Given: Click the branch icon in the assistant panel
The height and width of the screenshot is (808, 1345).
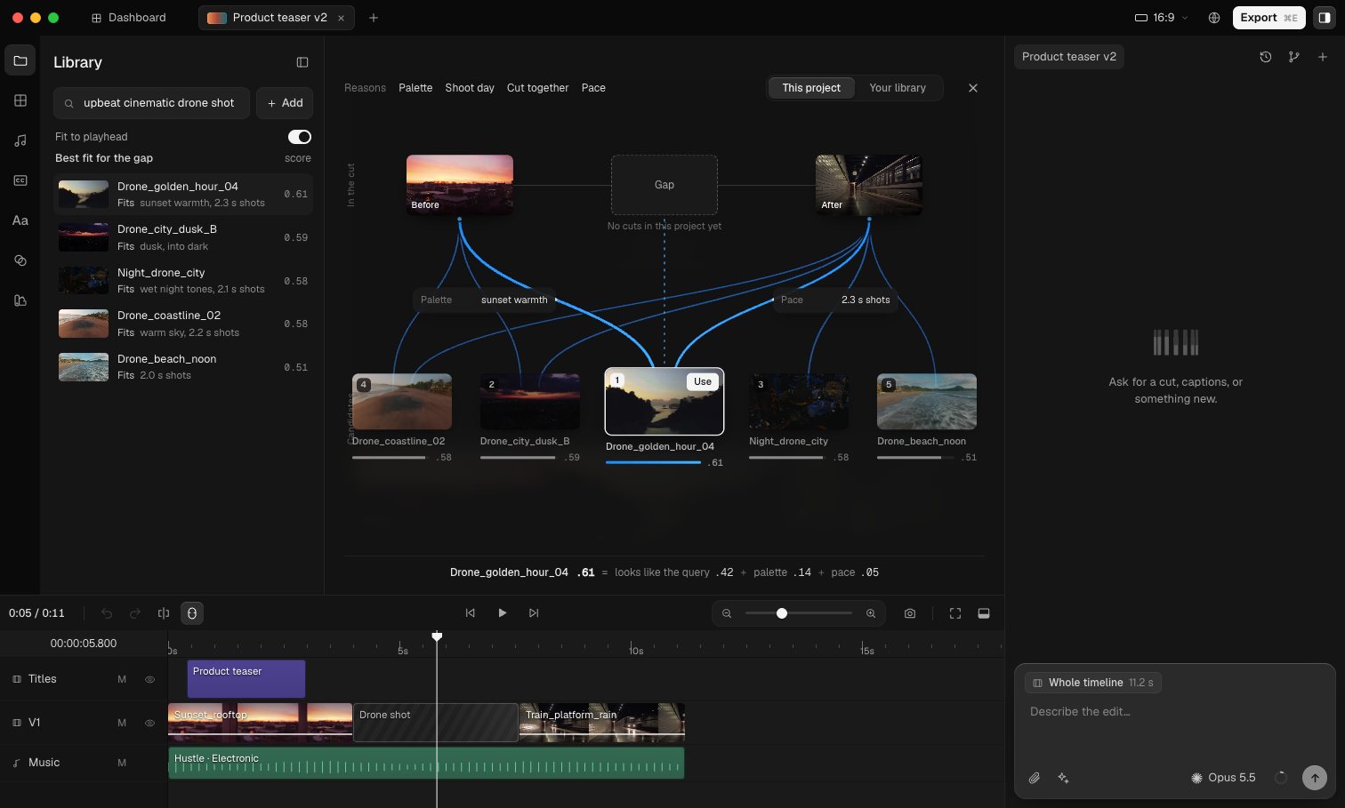Looking at the screenshot, I should [x=1294, y=57].
